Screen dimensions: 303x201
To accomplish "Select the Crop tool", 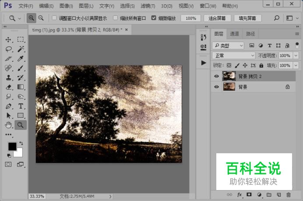I will pos(8,59).
